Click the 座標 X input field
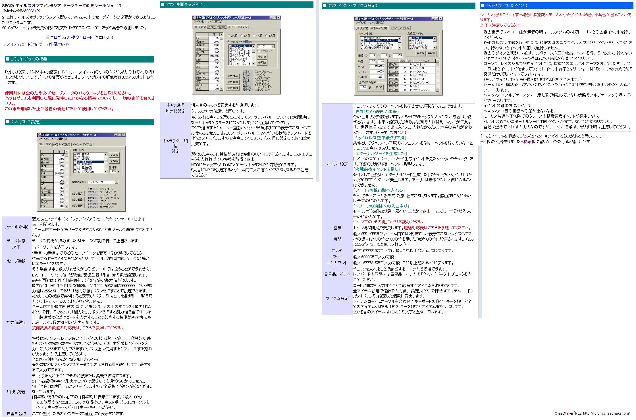The height and width of the screenshot is (420, 636). coord(372,55)
